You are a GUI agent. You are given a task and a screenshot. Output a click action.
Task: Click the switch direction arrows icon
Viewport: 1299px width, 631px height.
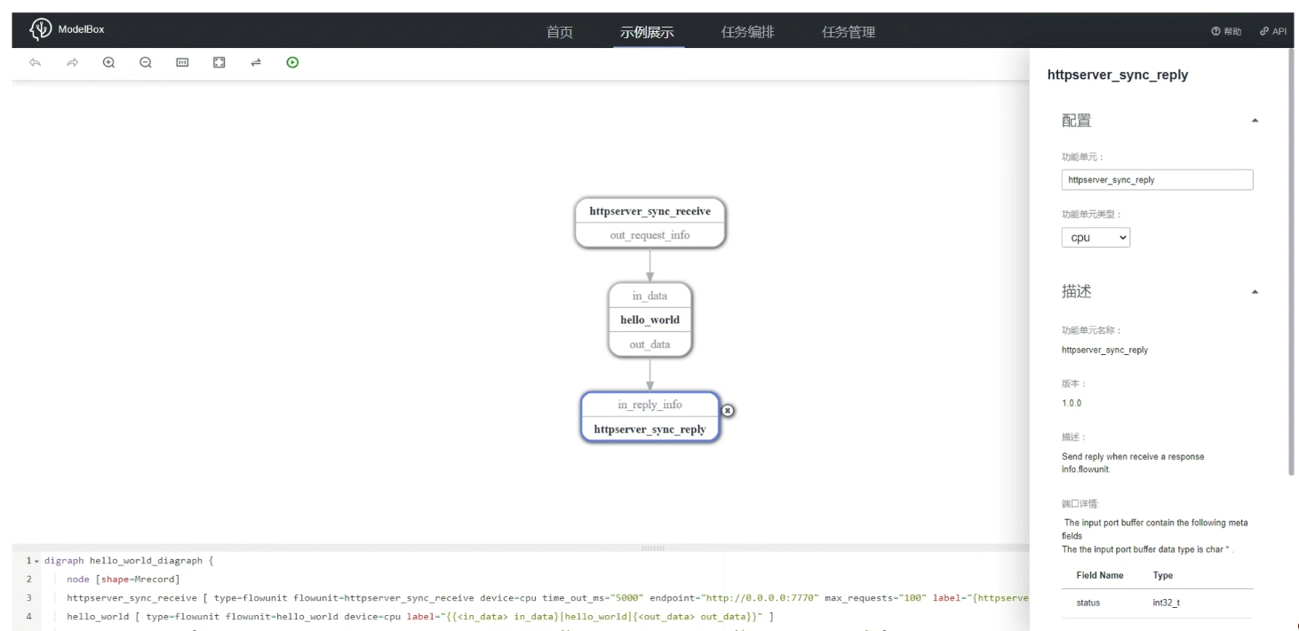pyautogui.click(x=256, y=62)
